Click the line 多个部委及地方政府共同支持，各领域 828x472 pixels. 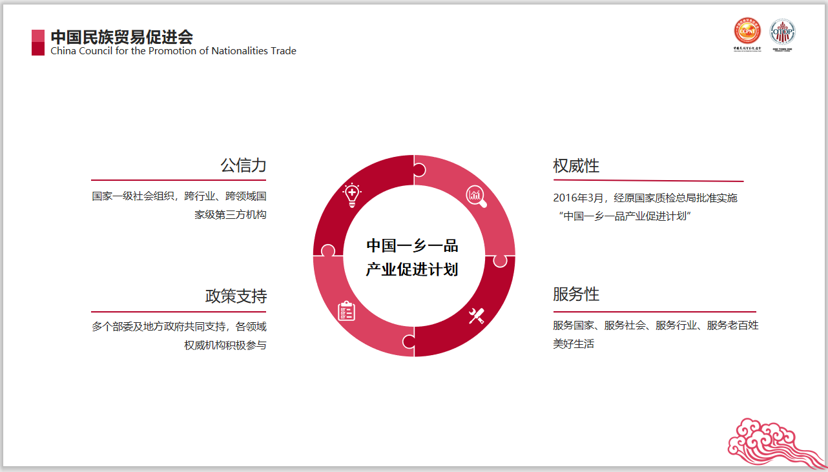point(179,327)
